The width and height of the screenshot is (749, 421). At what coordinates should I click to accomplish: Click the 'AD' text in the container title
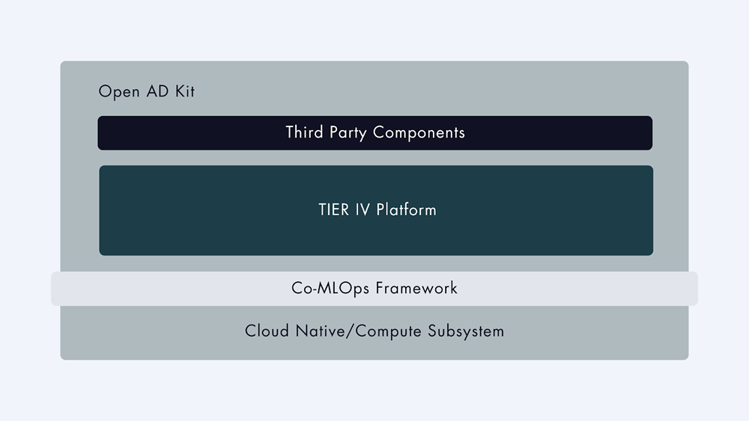tap(157, 91)
